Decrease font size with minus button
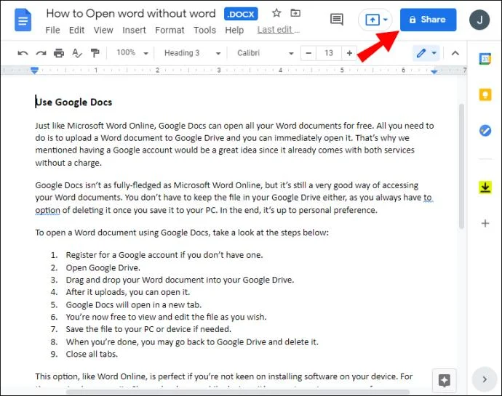Image resolution: width=502 pixels, height=396 pixels. [308, 53]
